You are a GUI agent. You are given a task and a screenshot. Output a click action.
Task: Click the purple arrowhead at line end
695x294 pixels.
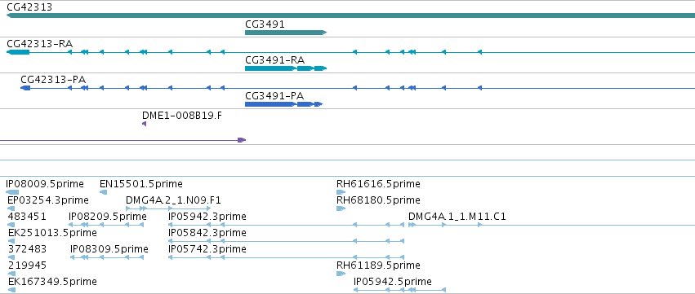242,140
